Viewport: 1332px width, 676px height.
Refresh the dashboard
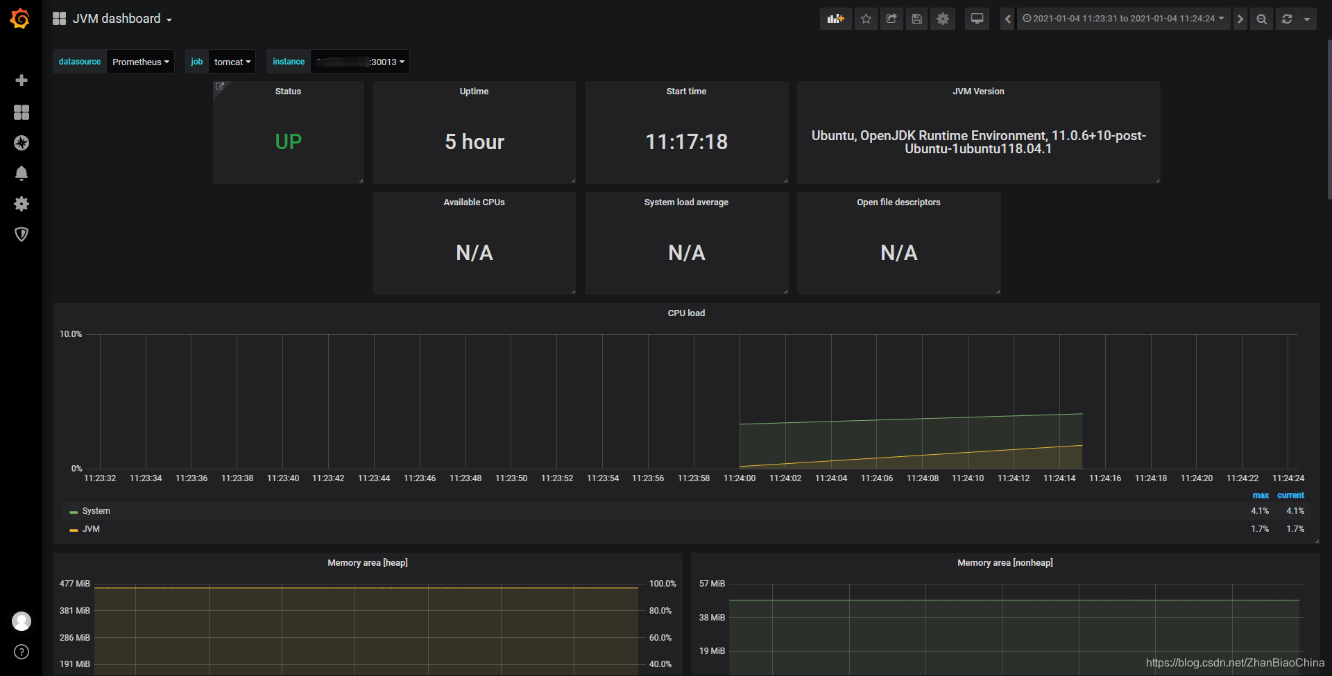(1287, 19)
